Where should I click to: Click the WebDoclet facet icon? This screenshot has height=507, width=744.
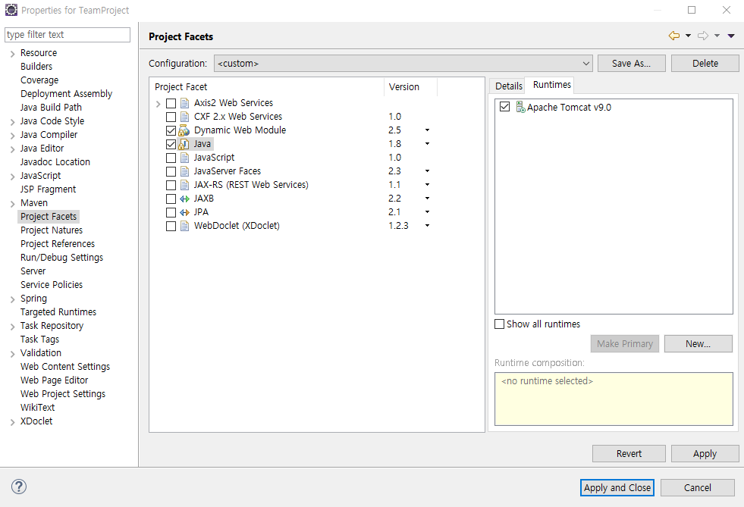[184, 227]
